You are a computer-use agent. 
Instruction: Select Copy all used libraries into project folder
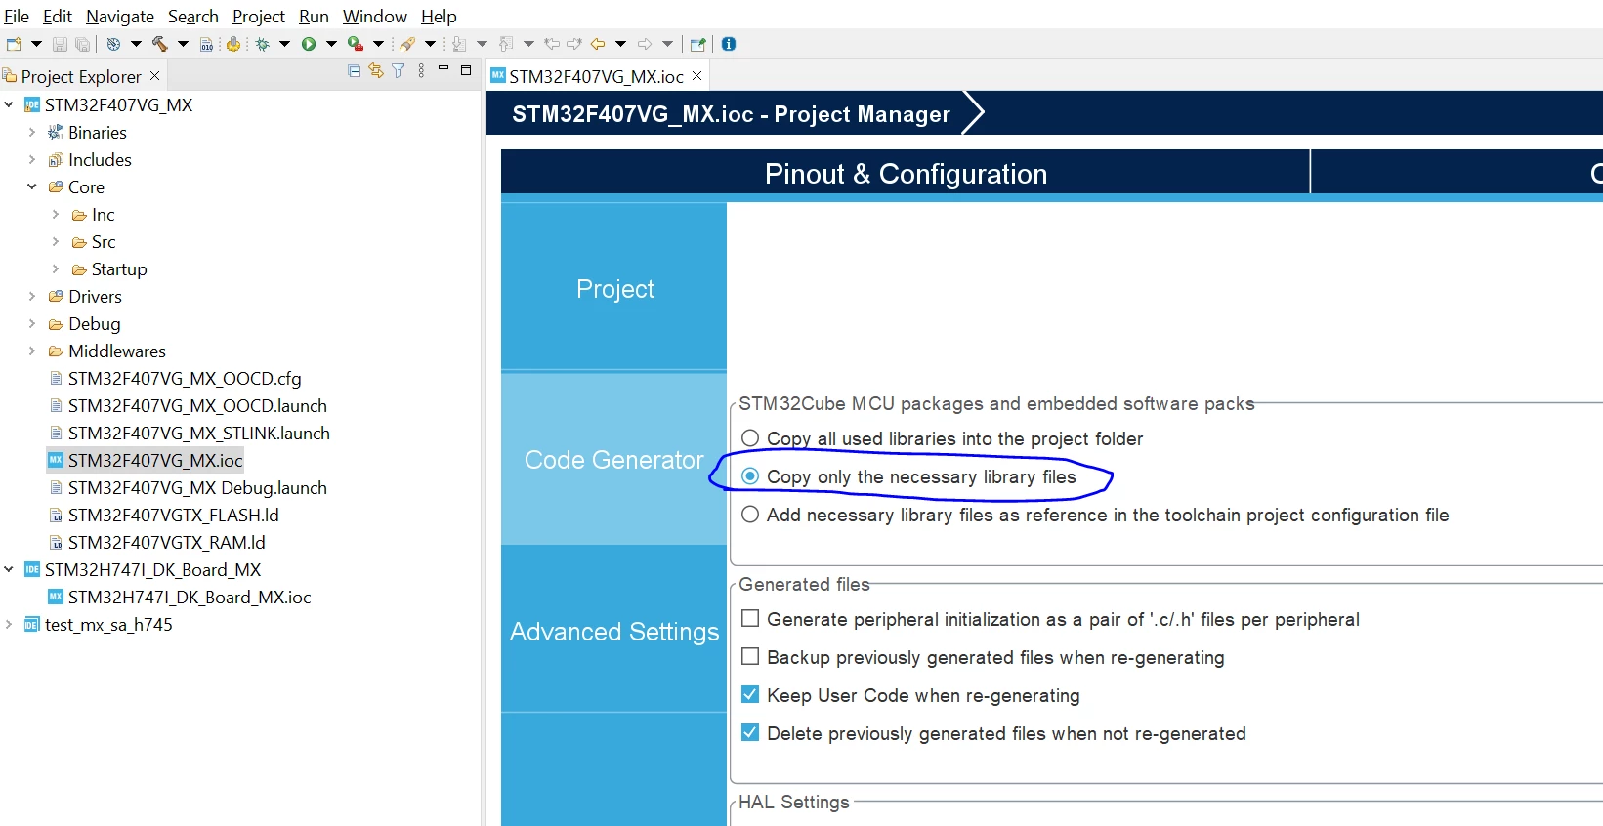pyautogui.click(x=750, y=438)
